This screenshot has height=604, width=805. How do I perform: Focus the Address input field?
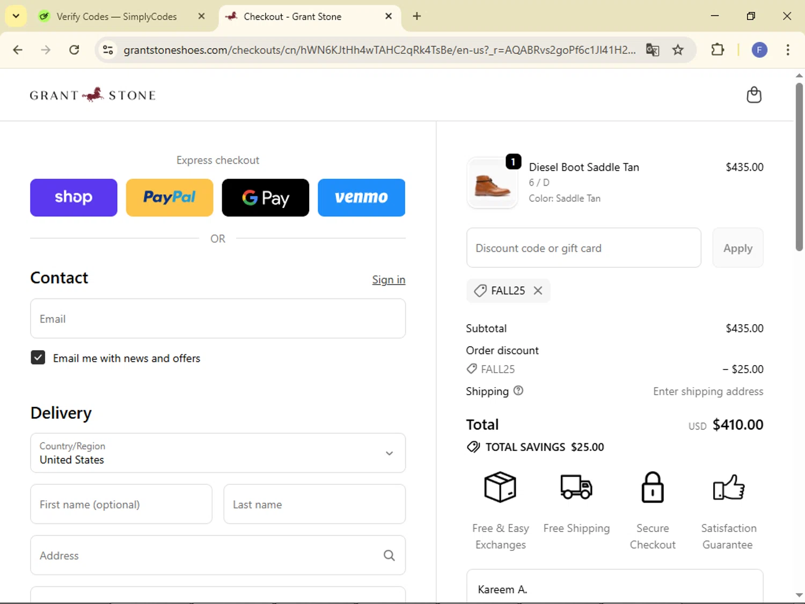click(x=218, y=555)
